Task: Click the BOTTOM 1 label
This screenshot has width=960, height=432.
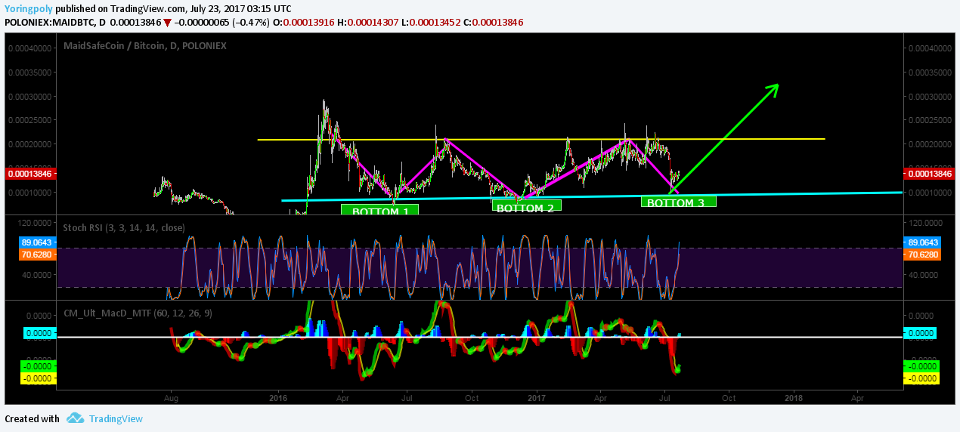Action: (x=380, y=211)
